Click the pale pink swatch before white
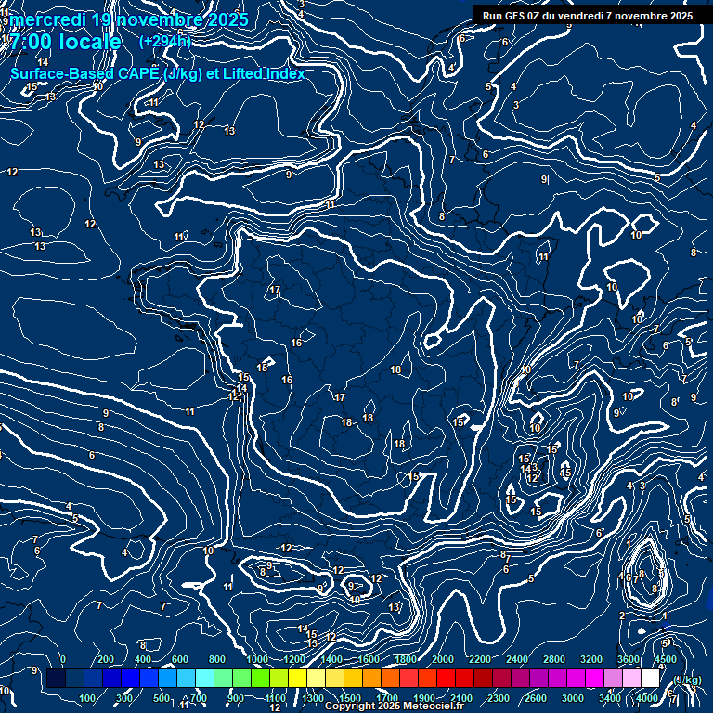This screenshot has width=713, height=713. 631,678
